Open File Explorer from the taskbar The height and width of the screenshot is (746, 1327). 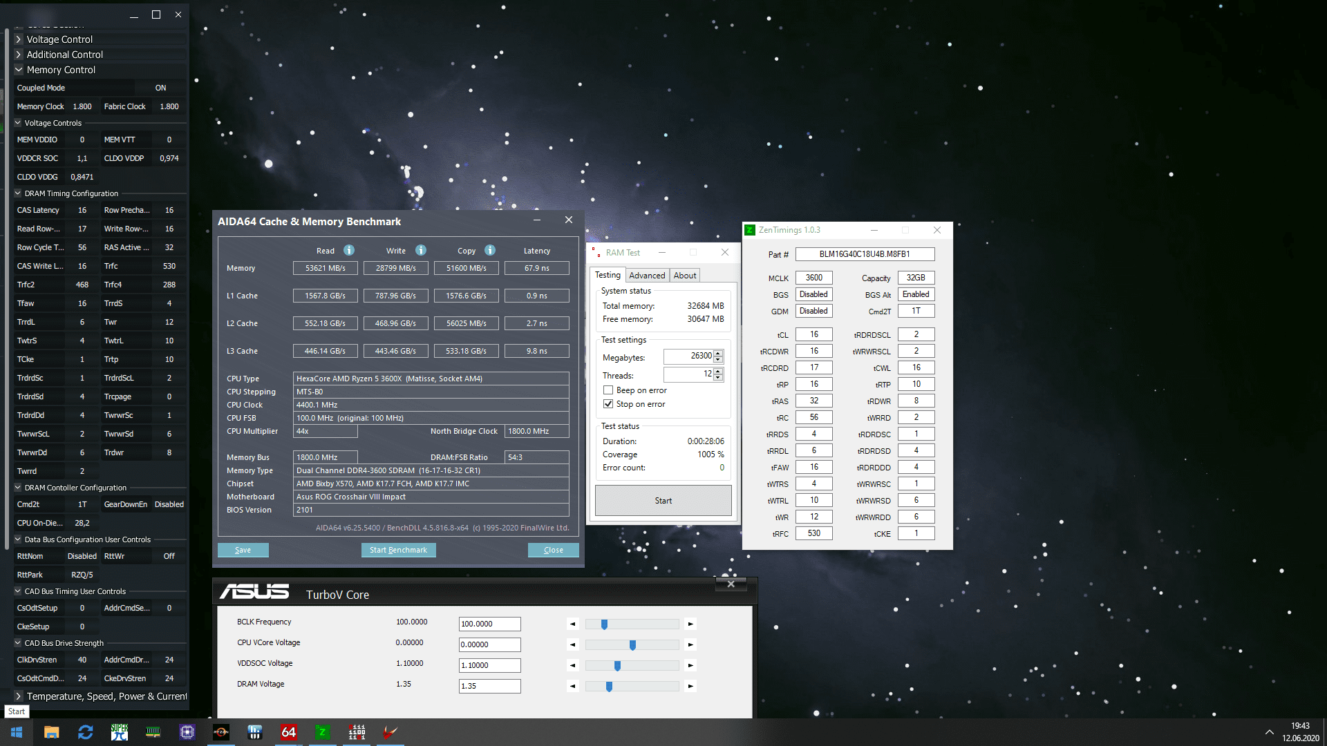pyautogui.click(x=52, y=732)
